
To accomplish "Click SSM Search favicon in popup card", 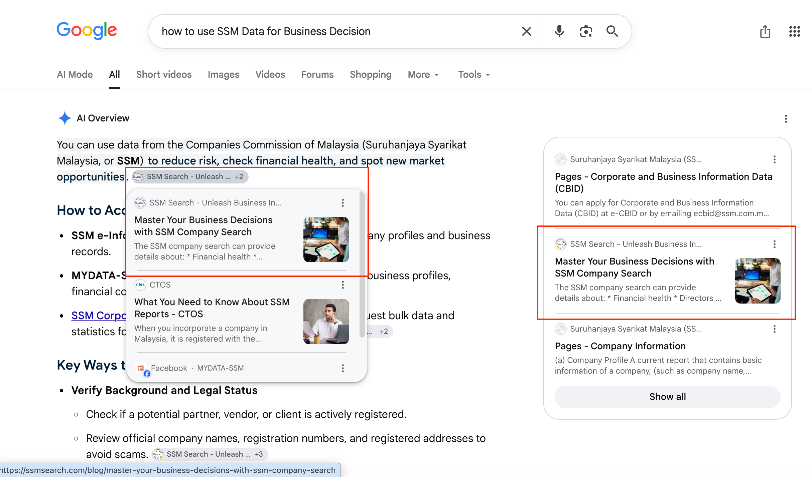I will pyautogui.click(x=140, y=202).
